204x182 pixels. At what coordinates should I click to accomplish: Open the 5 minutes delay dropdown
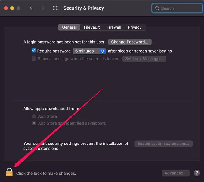tap(89, 51)
